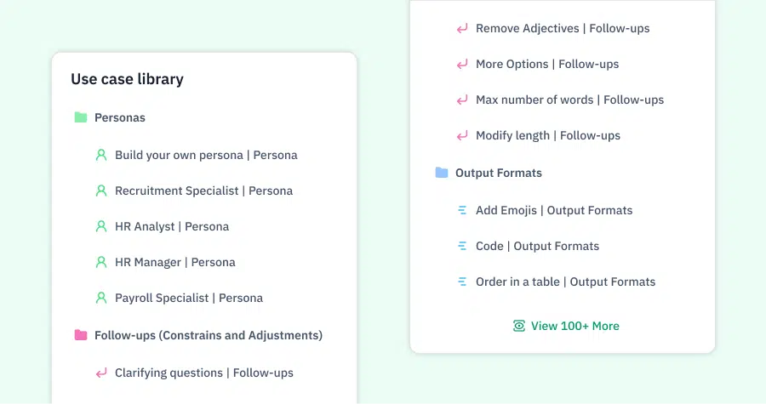
Task: Click the blue Output Formats folder icon
Action: [x=442, y=173]
